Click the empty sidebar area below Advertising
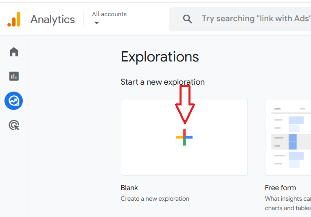 [14, 175]
